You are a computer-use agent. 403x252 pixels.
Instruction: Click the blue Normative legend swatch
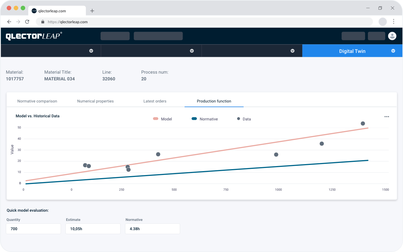[x=194, y=119]
